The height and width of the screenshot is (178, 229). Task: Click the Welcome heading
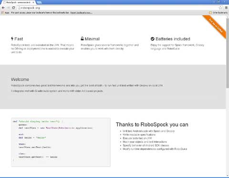click(x=20, y=79)
